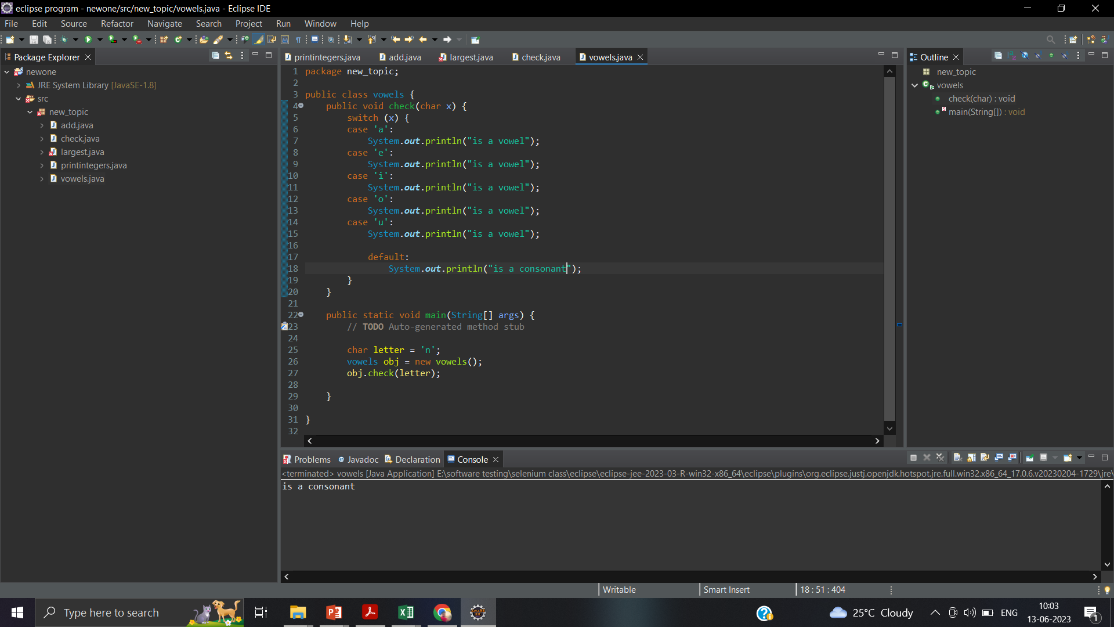The height and width of the screenshot is (627, 1114).
Task: Click the Save floppy disk icon
Action: (34, 39)
